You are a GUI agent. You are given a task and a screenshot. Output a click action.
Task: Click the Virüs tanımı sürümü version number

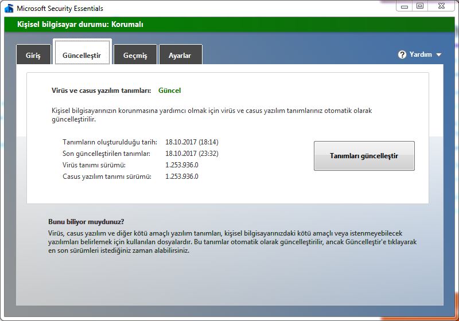pos(182,165)
